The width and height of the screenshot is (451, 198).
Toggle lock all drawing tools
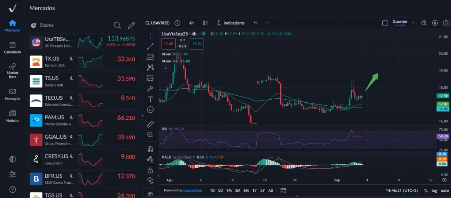tap(150, 170)
